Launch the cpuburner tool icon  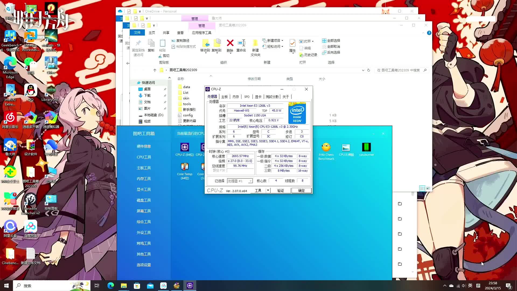pos(366,147)
